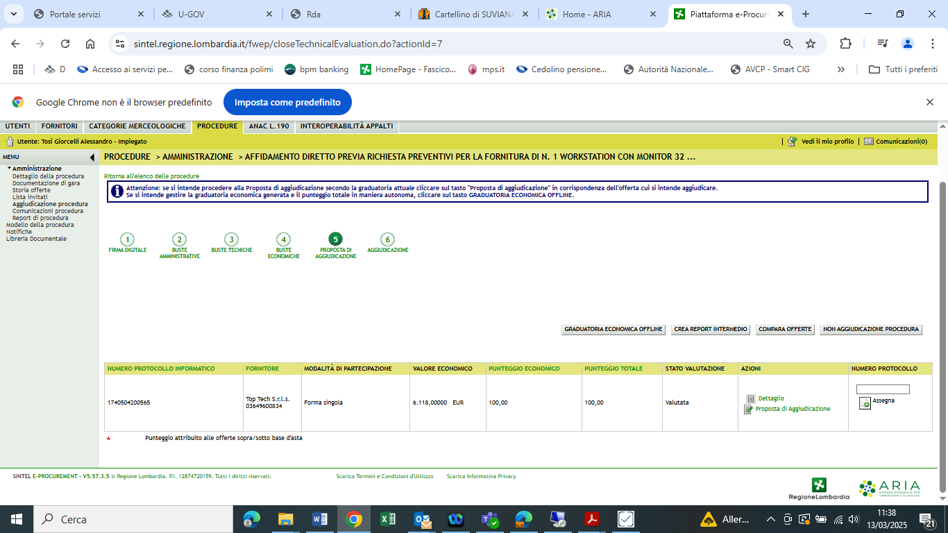The width and height of the screenshot is (948, 533).
Task: Go to step 2 Buste Amministrative
Action: tap(179, 239)
